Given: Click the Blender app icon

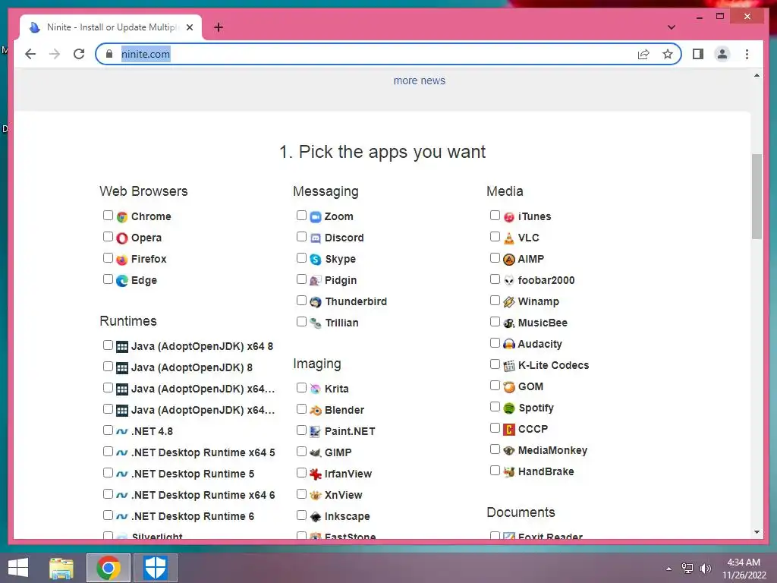Looking at the screenshot, I should 316,411.
